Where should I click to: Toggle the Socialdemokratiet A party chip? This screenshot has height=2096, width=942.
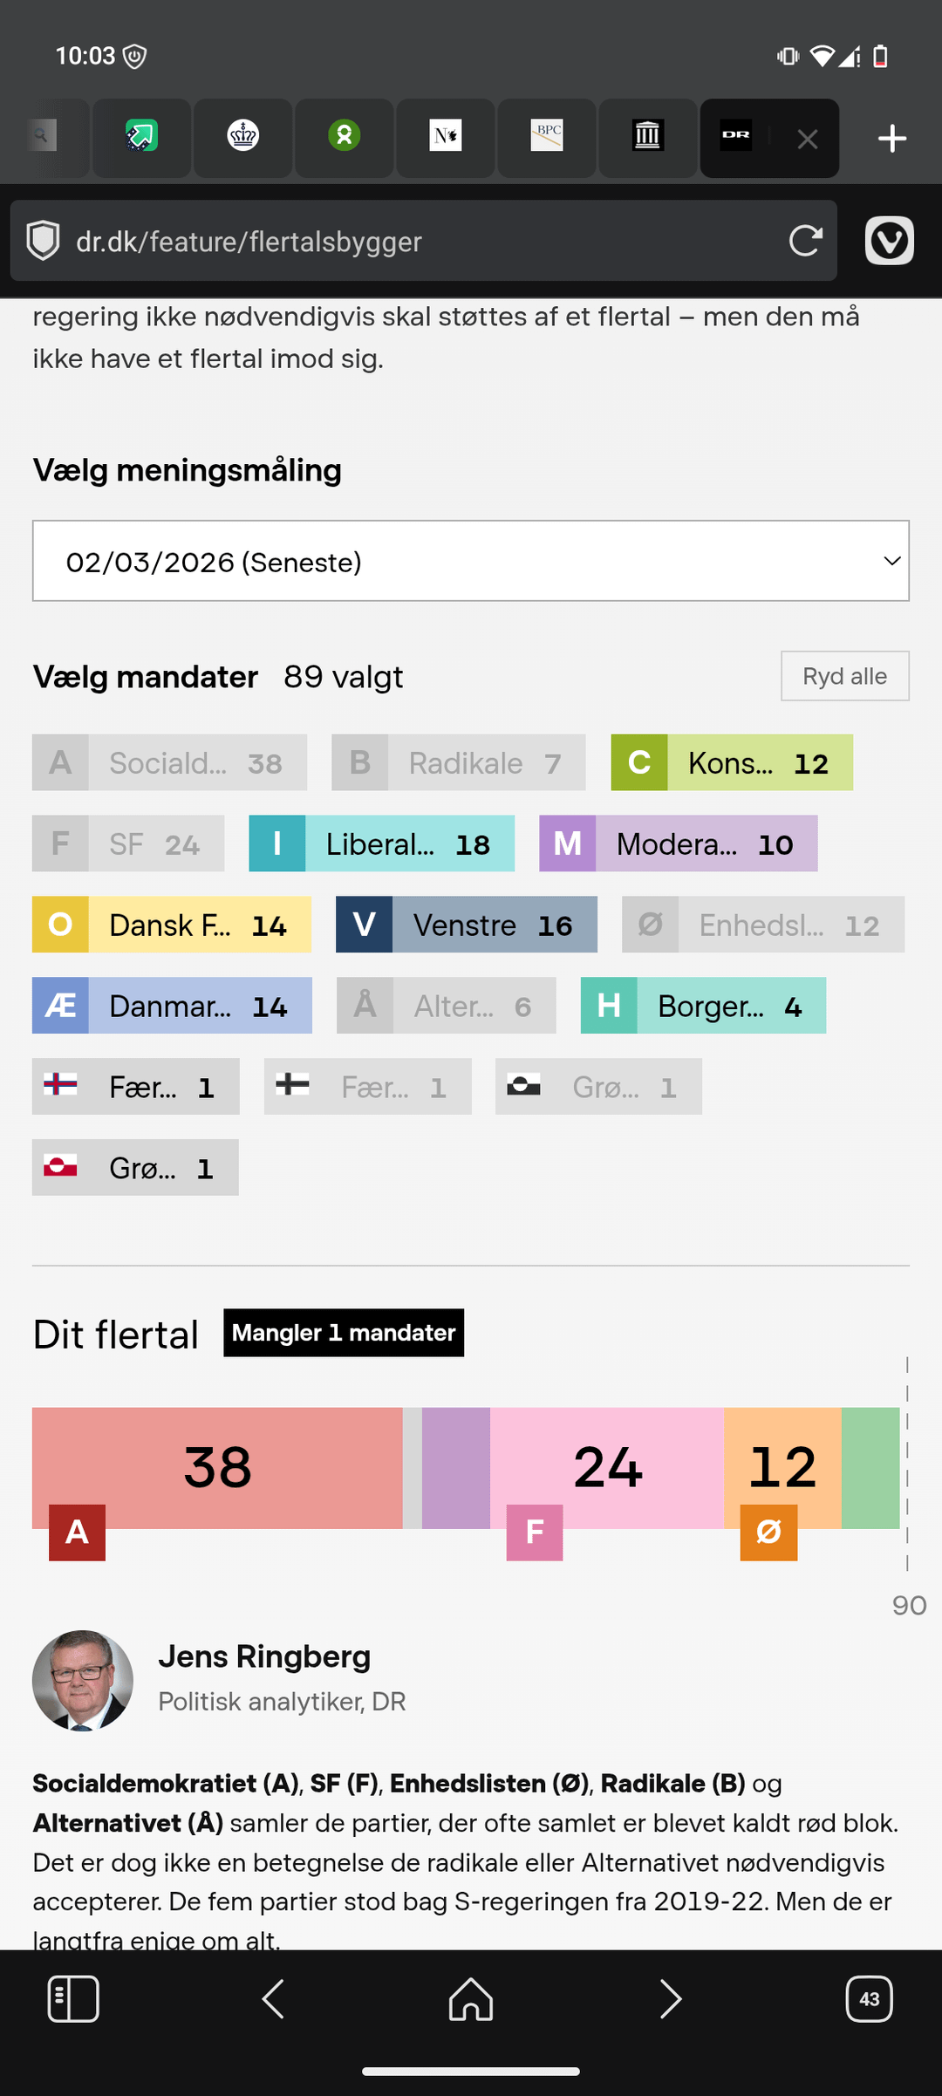tap(169, 762)
